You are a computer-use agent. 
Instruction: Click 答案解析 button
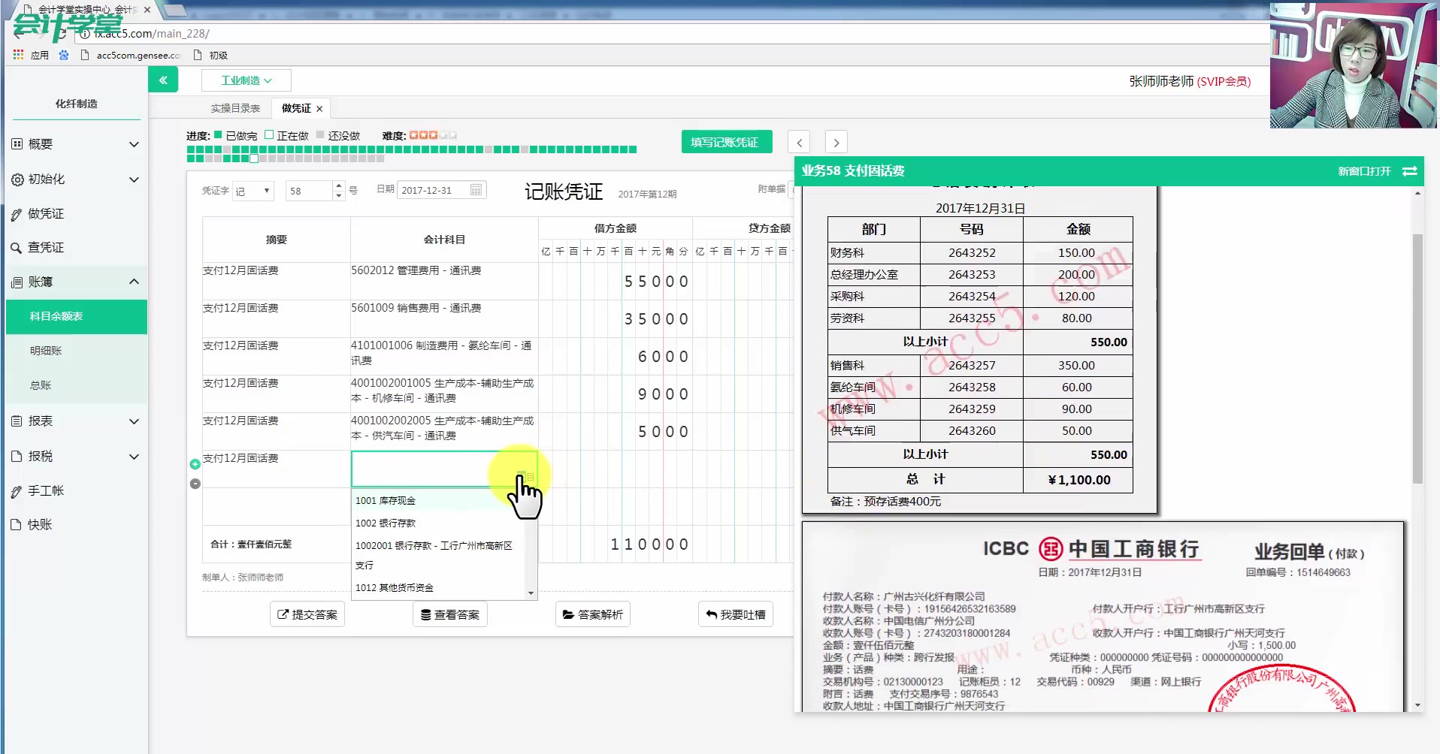point(593,614)
